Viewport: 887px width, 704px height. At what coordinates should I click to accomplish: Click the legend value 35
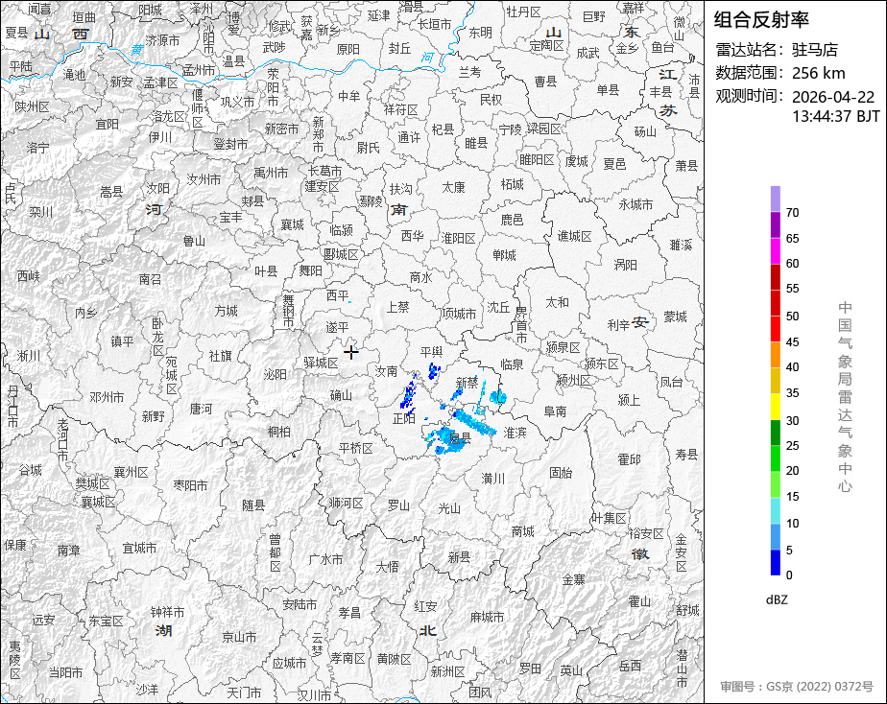(792, 393)
